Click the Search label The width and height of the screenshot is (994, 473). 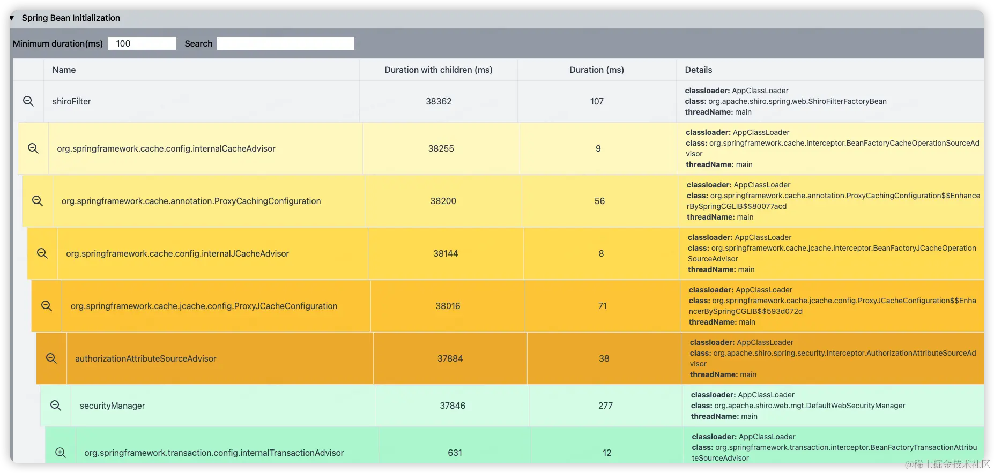pos(198,43)
